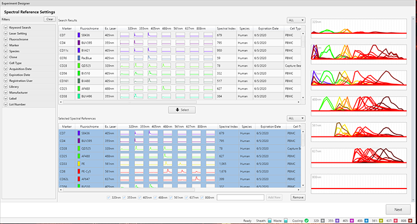417x224 pixels.
Task: Open the ALL dropdown for Selected Spectral References
Action: tap(296, 118)
